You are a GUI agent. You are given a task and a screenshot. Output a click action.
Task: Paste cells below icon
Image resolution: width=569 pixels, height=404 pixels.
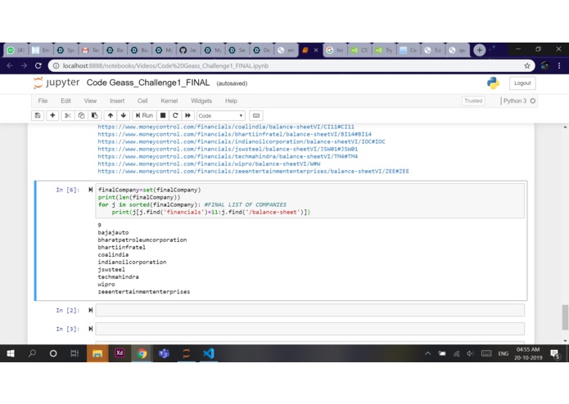point(95,115)
